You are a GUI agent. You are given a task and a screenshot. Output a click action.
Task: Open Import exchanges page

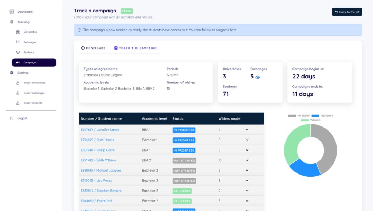click(34, 93)
